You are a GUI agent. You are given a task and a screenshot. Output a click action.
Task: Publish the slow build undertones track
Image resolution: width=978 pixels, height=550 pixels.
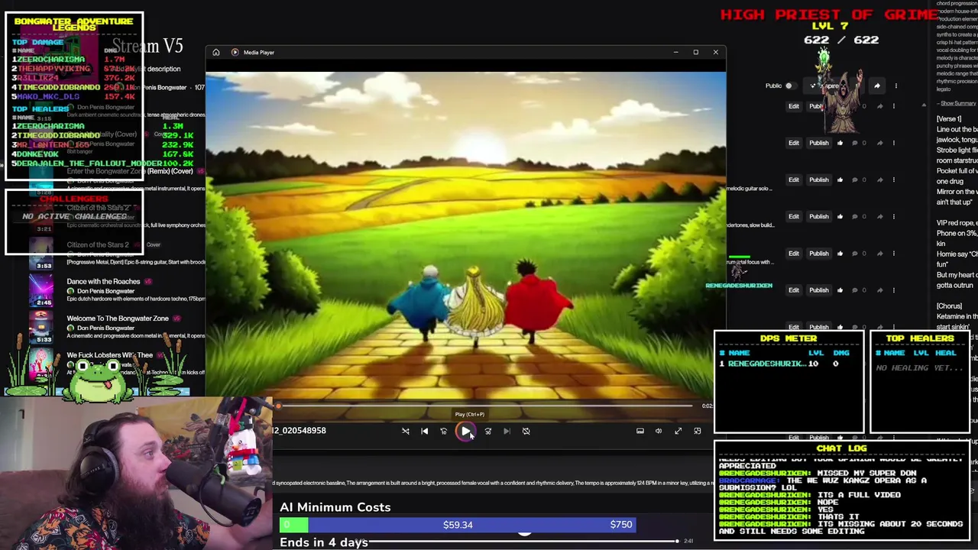point(819,216)
